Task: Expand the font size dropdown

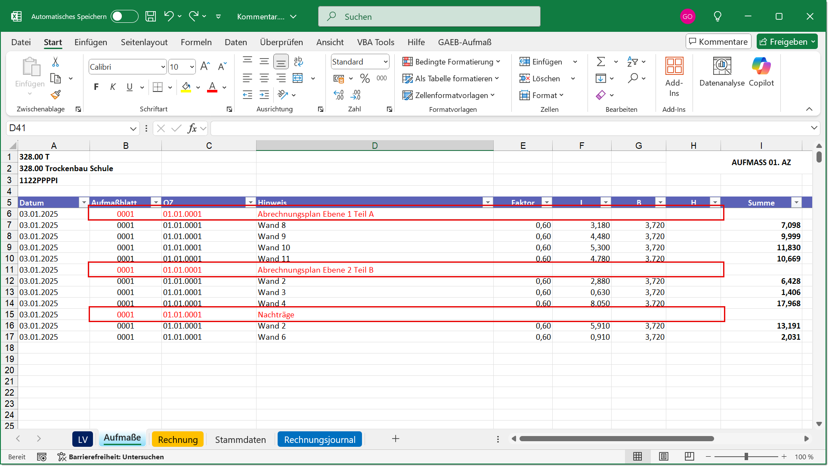Action: click(192, 67)
